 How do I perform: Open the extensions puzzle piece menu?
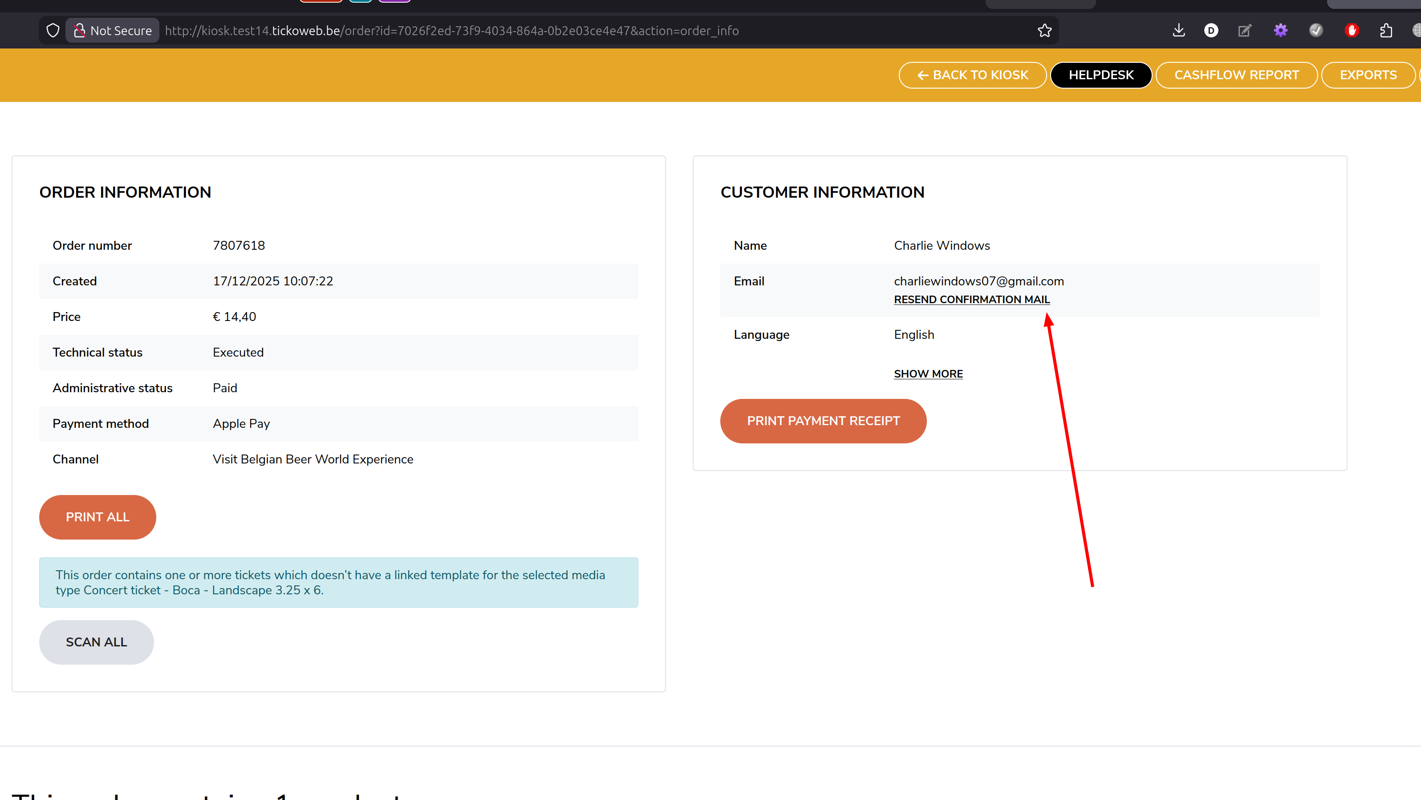point(1386,30)
